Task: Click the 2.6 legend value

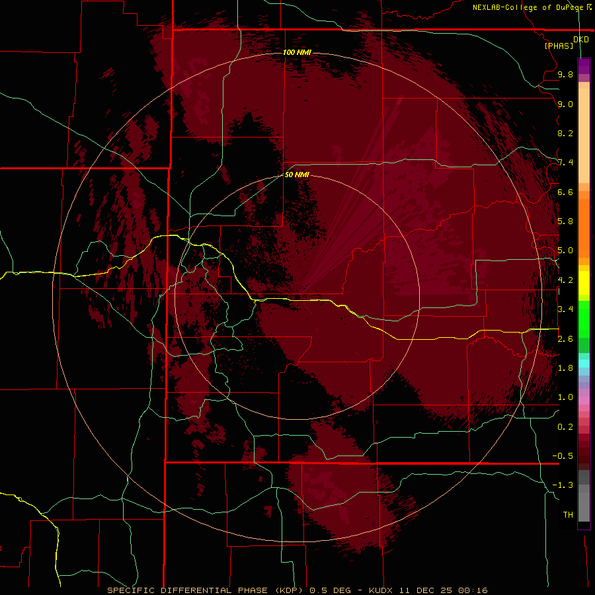Action: click(565, 338)
